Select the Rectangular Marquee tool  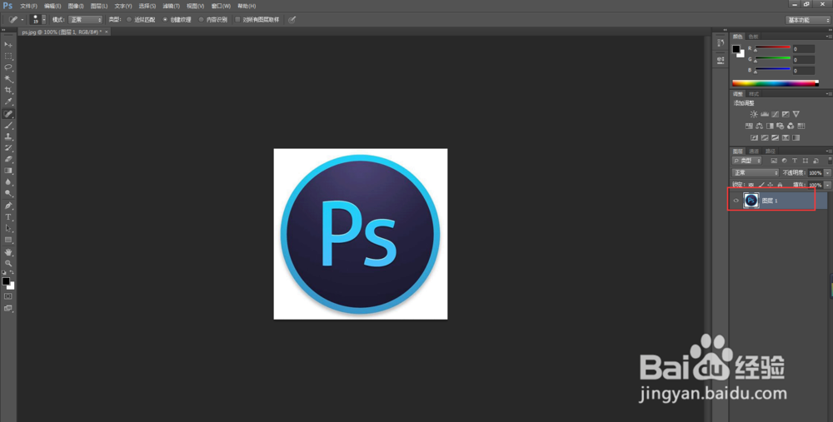[x=8, y=57]
